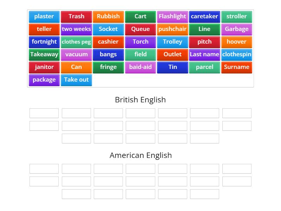Click the 'Torch' tile
Screen dimensions: 281x211
[140, 42]
